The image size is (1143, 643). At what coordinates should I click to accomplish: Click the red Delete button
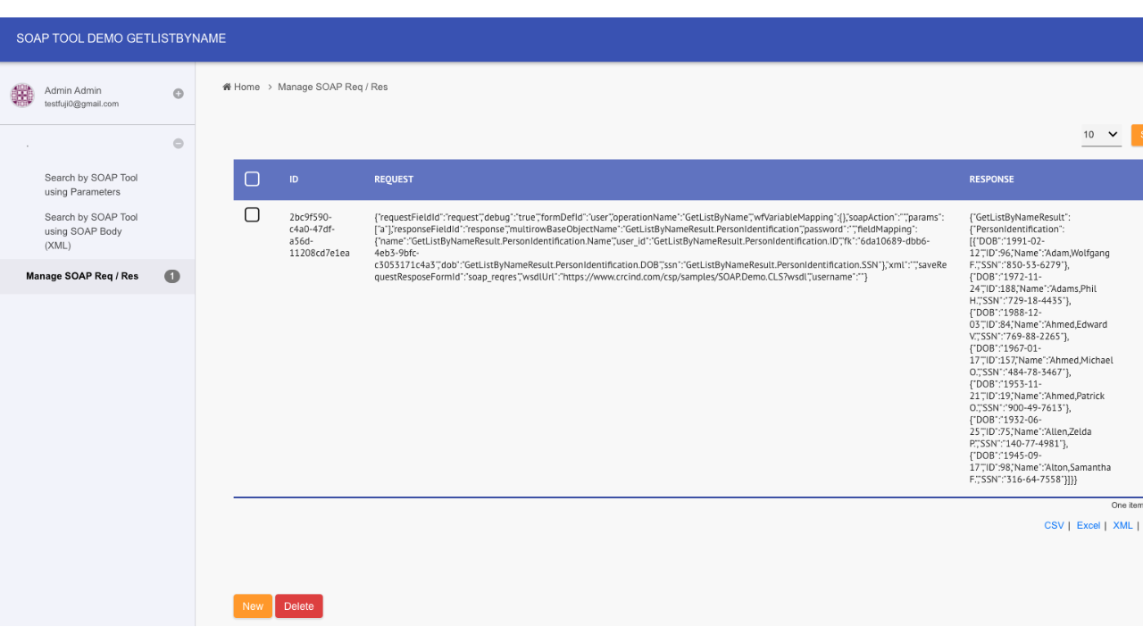[298, 606]
